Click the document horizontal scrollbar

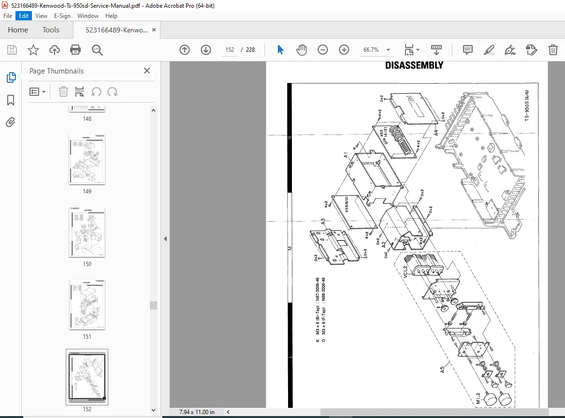(x=435, y=412)
